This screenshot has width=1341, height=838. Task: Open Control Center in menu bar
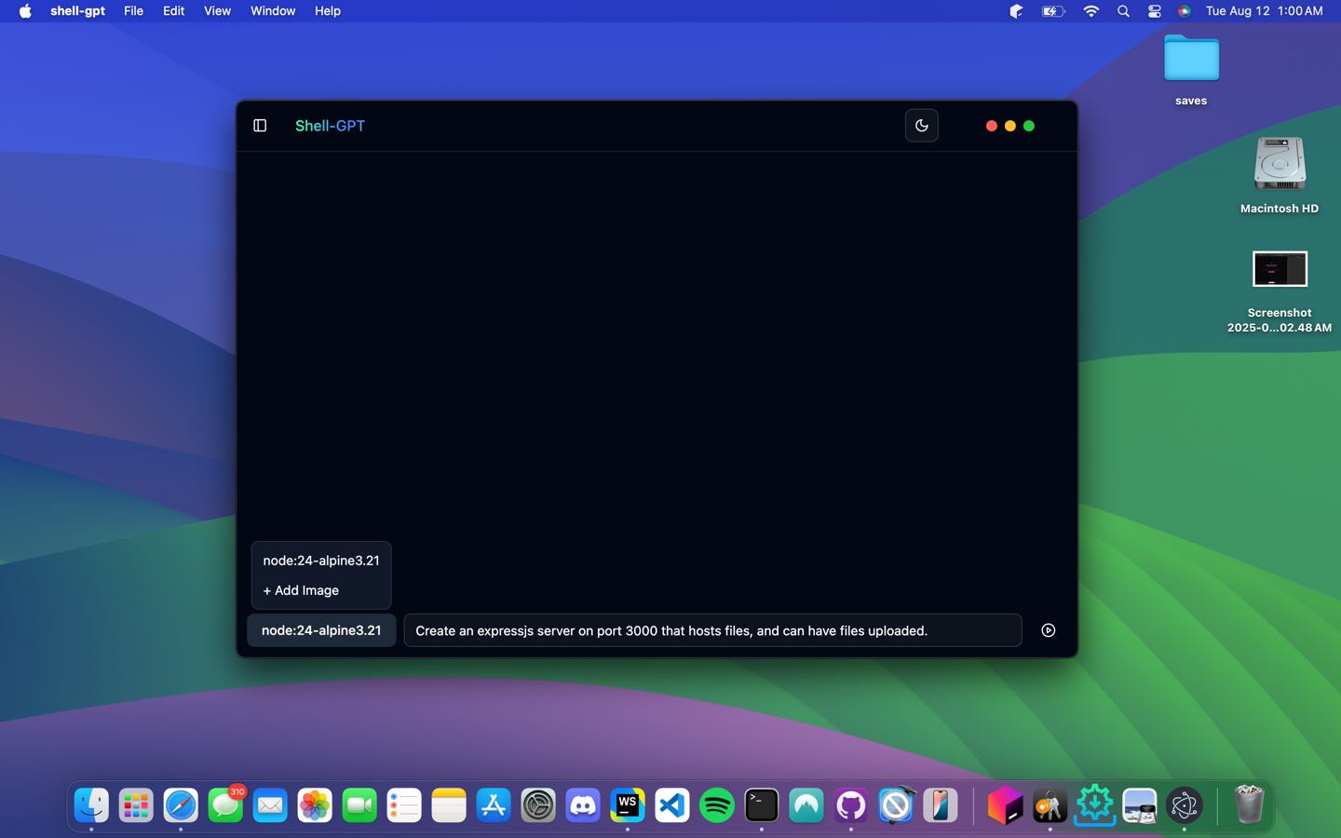[1154, 11]
